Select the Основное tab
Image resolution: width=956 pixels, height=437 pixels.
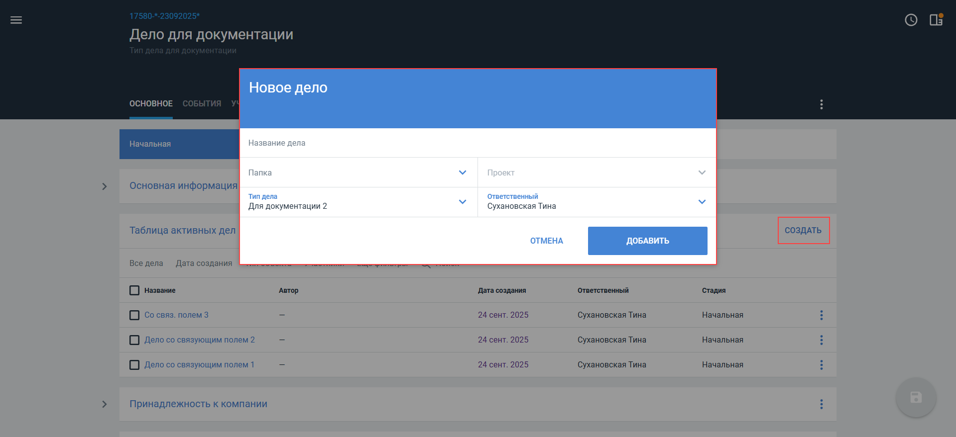[x=151, y=104]
